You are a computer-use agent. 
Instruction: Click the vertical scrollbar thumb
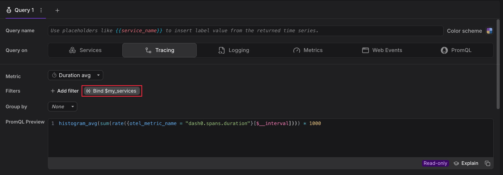coord(498,64)
